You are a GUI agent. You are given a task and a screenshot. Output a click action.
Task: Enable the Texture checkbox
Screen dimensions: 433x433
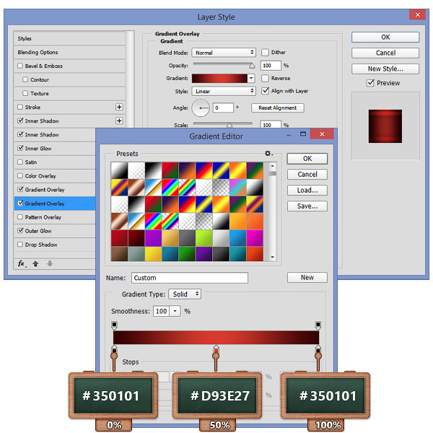tap(25, 93)
